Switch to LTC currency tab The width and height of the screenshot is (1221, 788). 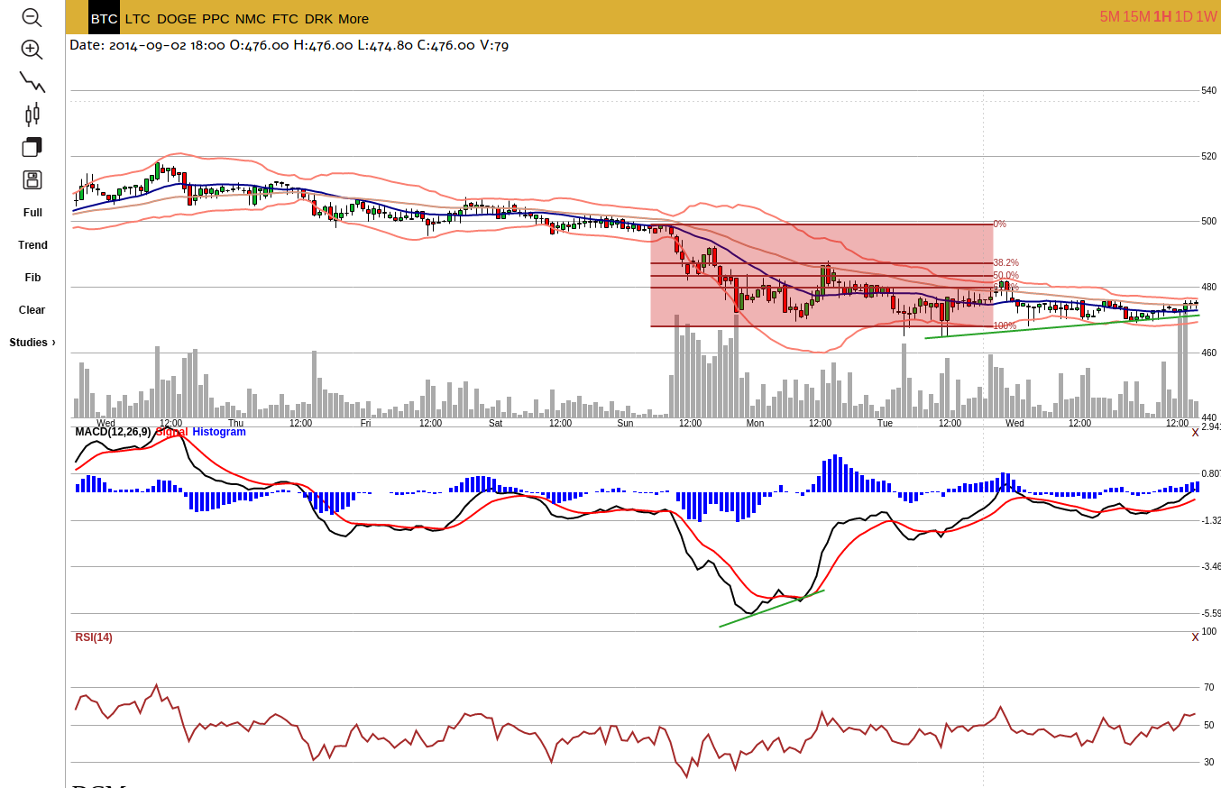click(138, 18)
